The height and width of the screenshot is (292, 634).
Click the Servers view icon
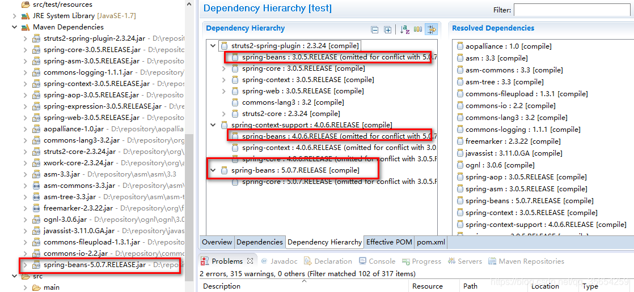tap(451, 261)
